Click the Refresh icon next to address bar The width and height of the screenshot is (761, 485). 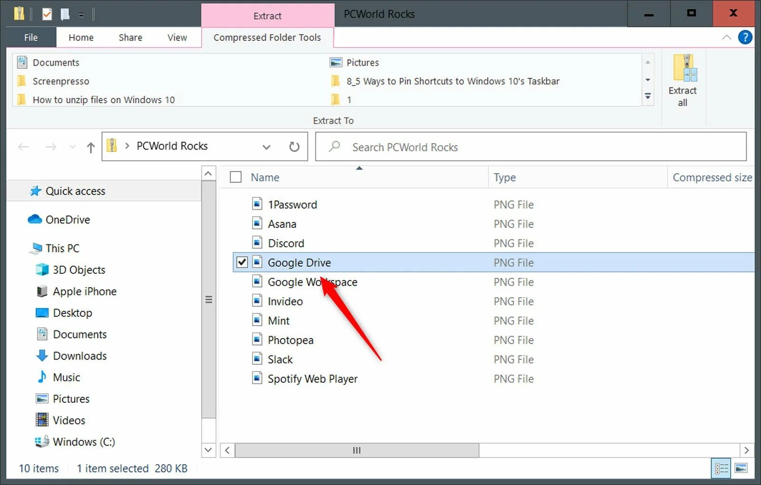294,146
